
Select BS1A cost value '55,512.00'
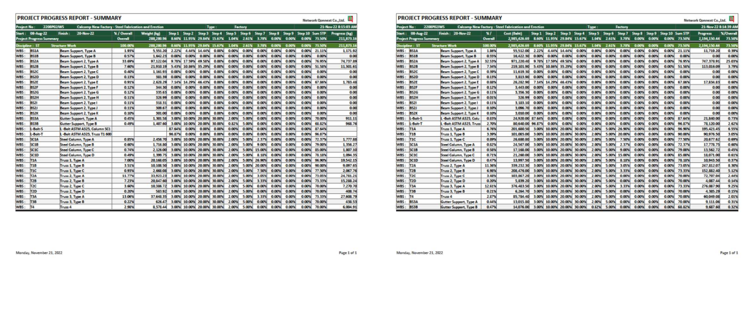tap(521, 50)
